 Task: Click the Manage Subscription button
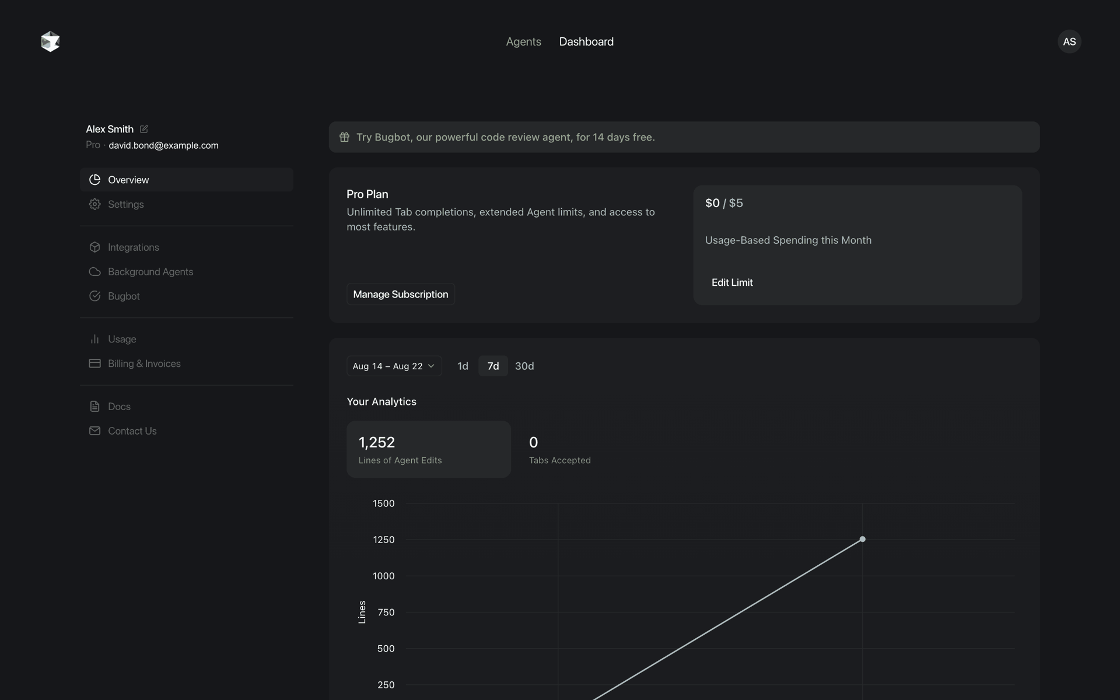pyautogui.click(x=401, y=295)
